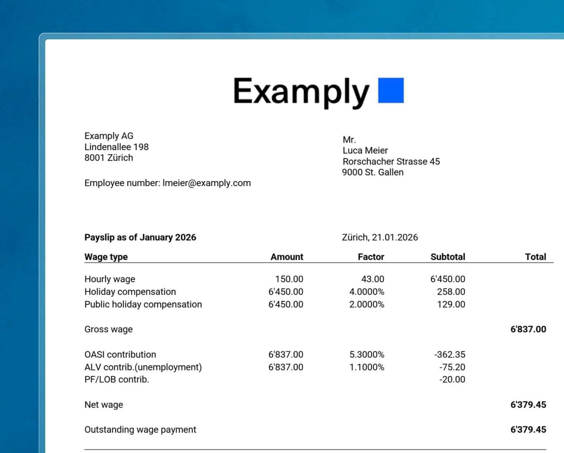Select the "8001 Zürich" company city line

pyautogui.click(x=109, y=158)
